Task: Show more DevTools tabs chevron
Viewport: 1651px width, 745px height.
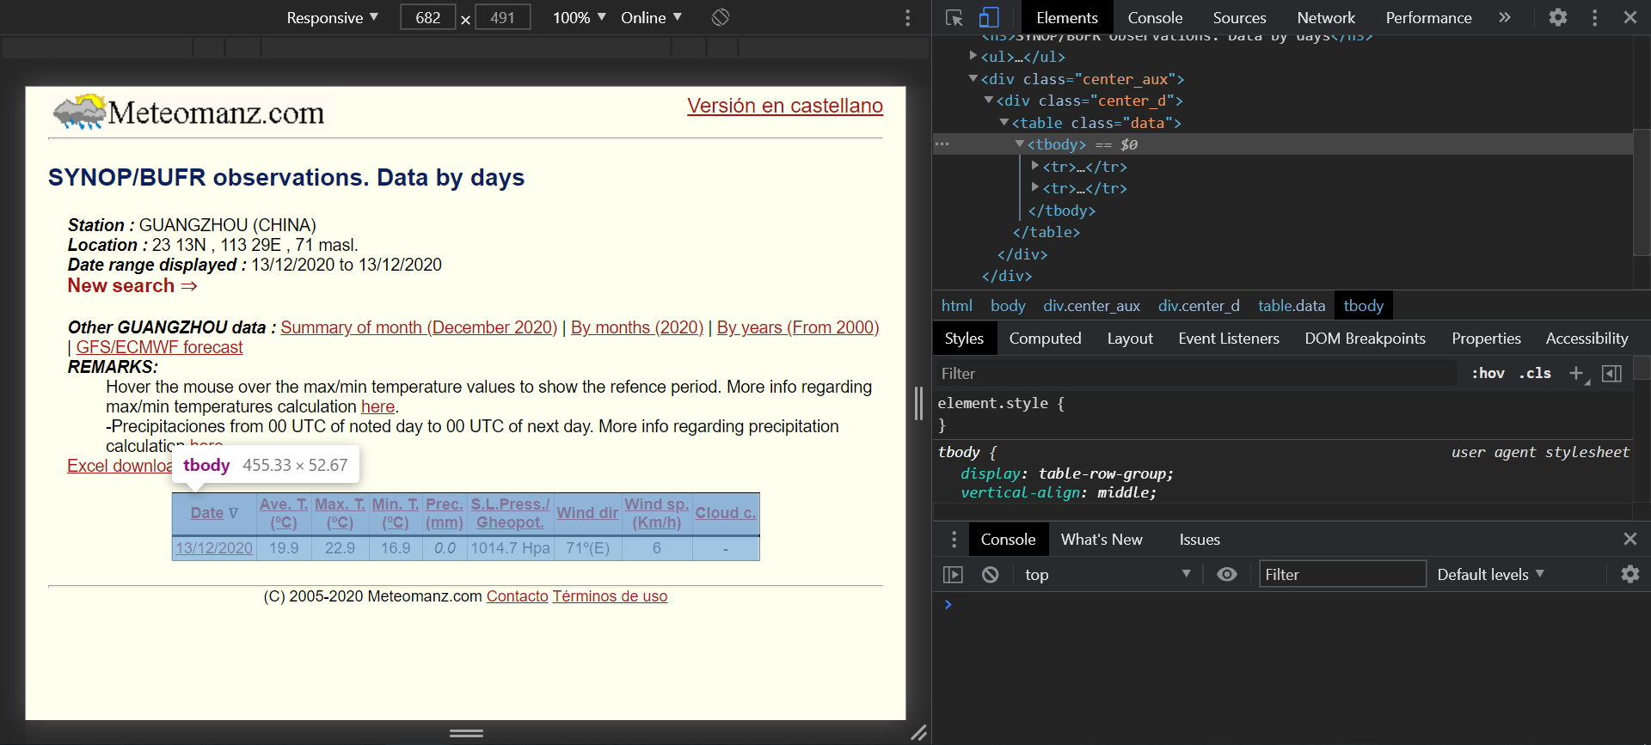Action: tap(1505, 17)
